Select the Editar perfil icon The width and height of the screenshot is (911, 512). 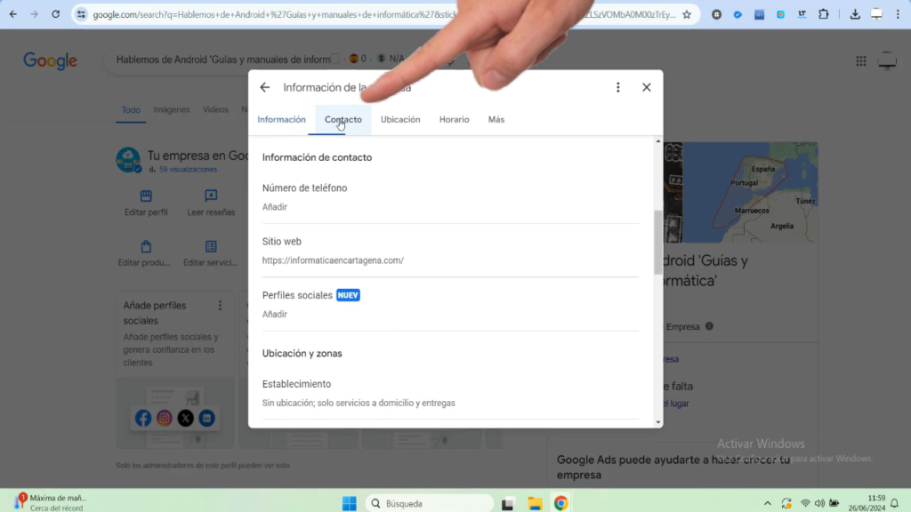coord(145,197)
